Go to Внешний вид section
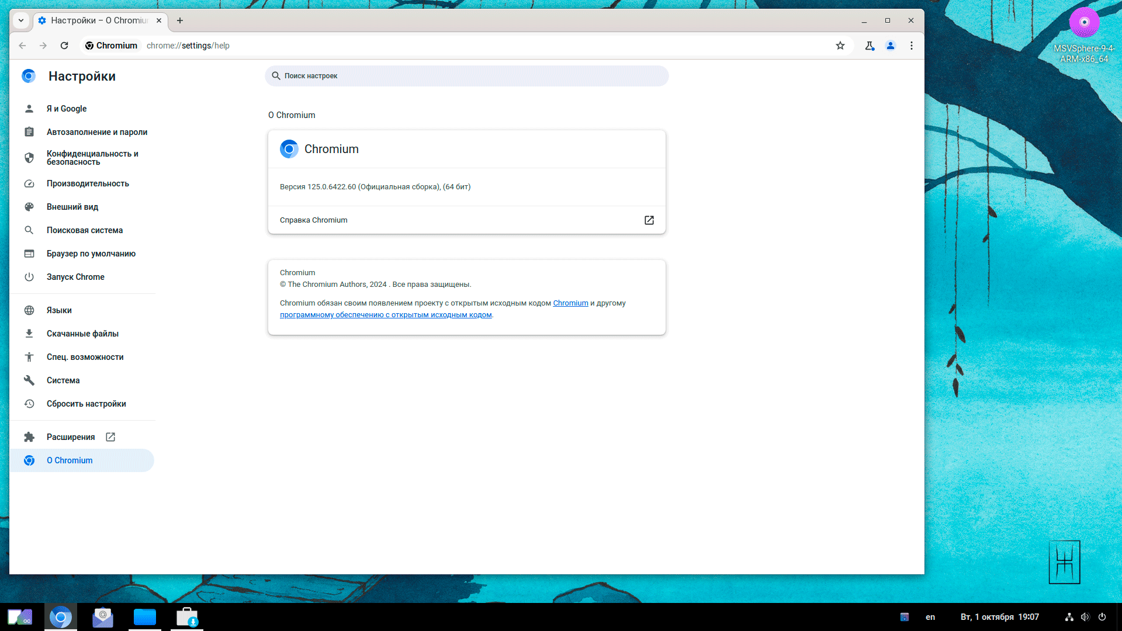The width and height of the screenshot is (1122, 631). point(72,207)
